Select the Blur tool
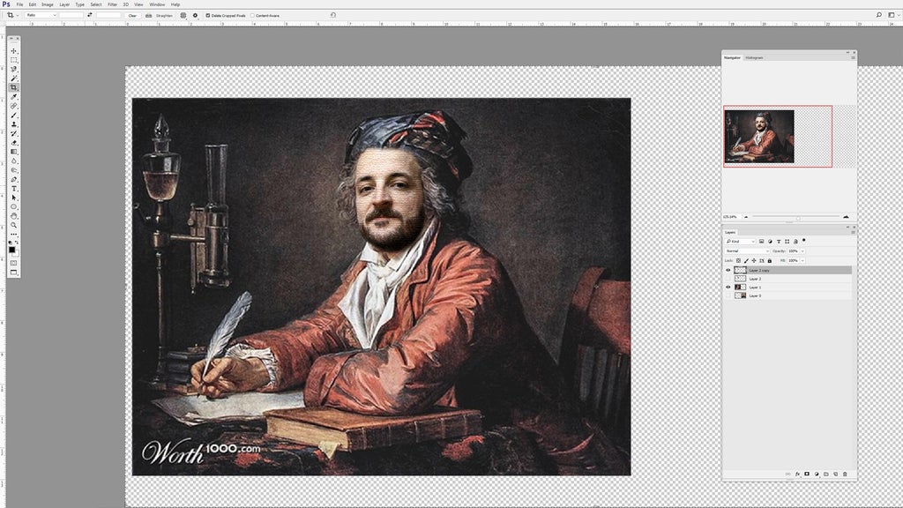 [14, 161]
